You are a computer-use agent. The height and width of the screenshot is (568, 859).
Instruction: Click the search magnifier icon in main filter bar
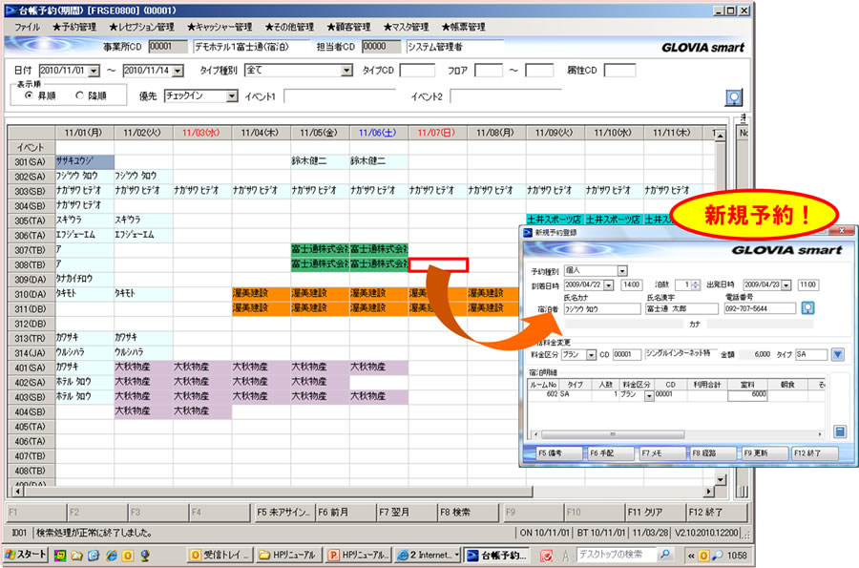[x=734, y=96]
